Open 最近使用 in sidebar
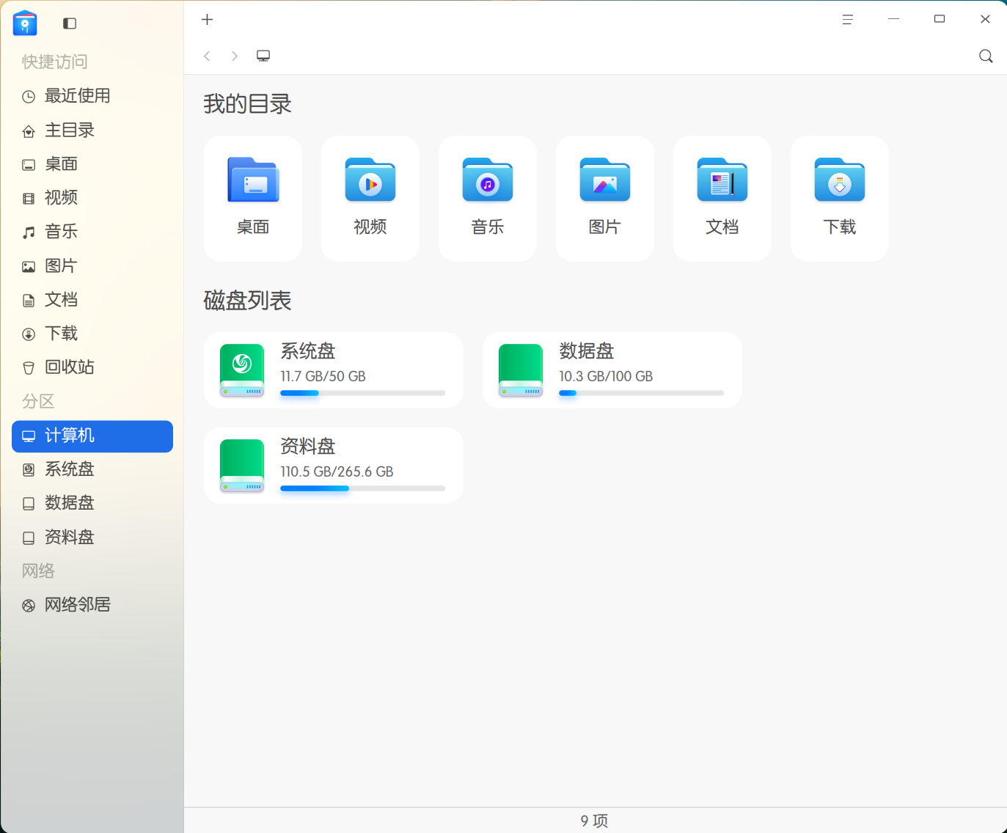1007x833 pixels. [x=92, y=96]
